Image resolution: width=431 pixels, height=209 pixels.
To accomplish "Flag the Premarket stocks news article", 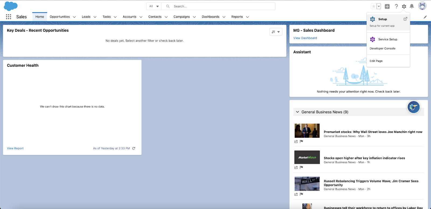I will pyautogui.click(x=301, y=141).
